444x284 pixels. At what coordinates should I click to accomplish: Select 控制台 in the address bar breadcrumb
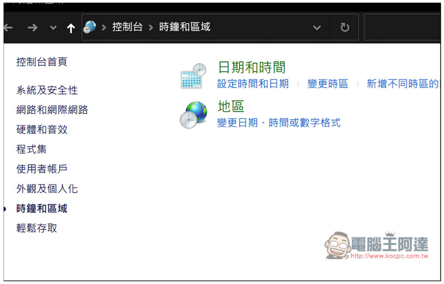click(x=127, y=27)
